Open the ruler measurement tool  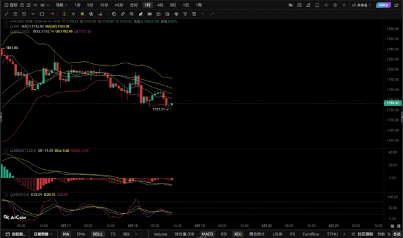click(x=123, y=14)
